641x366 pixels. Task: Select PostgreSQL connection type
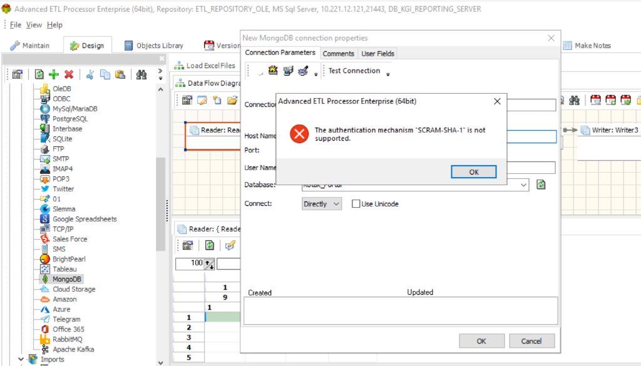pos(70,119)
